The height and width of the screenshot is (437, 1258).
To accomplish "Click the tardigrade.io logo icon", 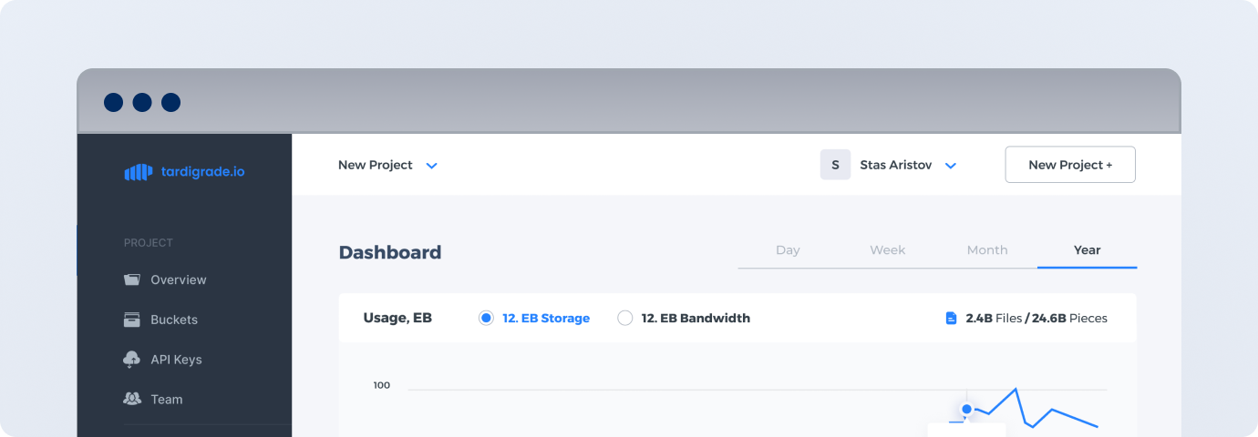I will 138,172.
